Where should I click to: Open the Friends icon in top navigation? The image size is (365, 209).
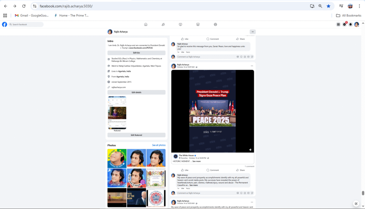tap(163, 24)
